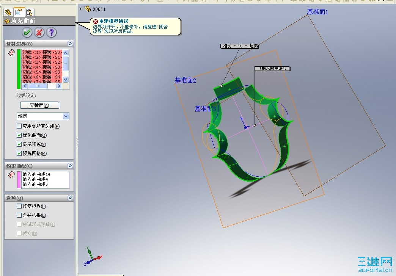
Task: Collapse the 约束曲线(C) section
Action: (70, 166)
